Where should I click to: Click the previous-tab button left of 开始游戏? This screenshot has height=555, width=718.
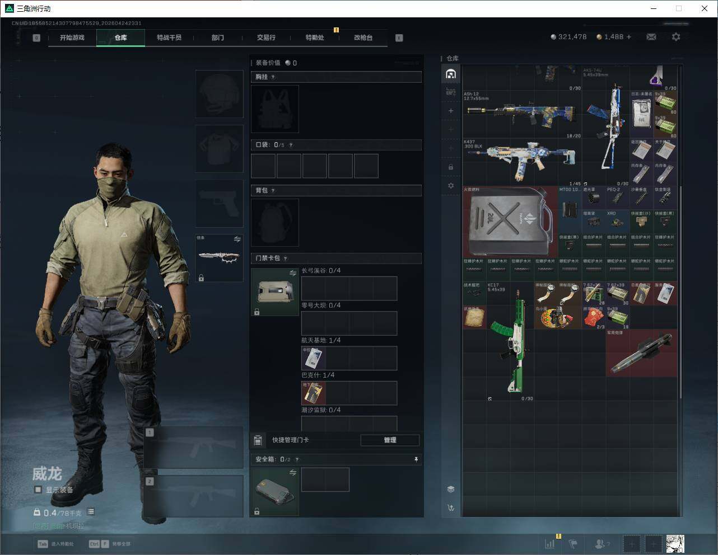tap(36, 38)
